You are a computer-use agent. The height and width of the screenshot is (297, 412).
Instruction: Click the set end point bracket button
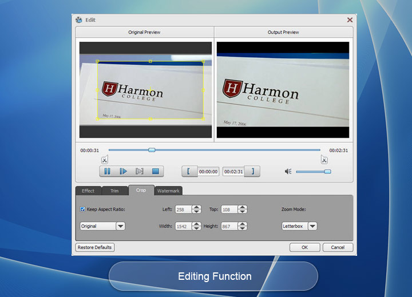252,171
